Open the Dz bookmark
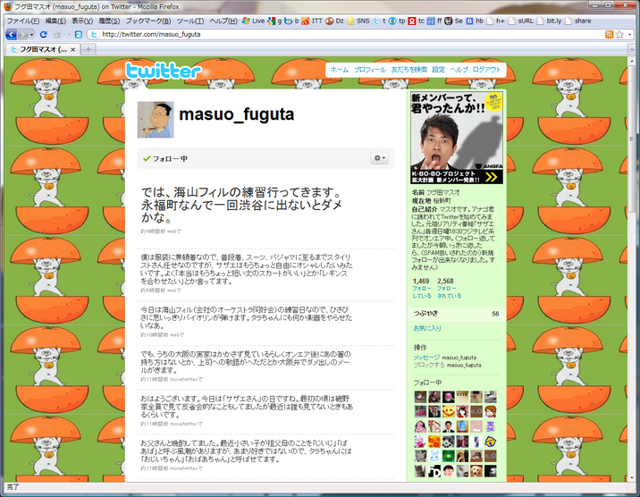640x497 pixels. (334, 21)
